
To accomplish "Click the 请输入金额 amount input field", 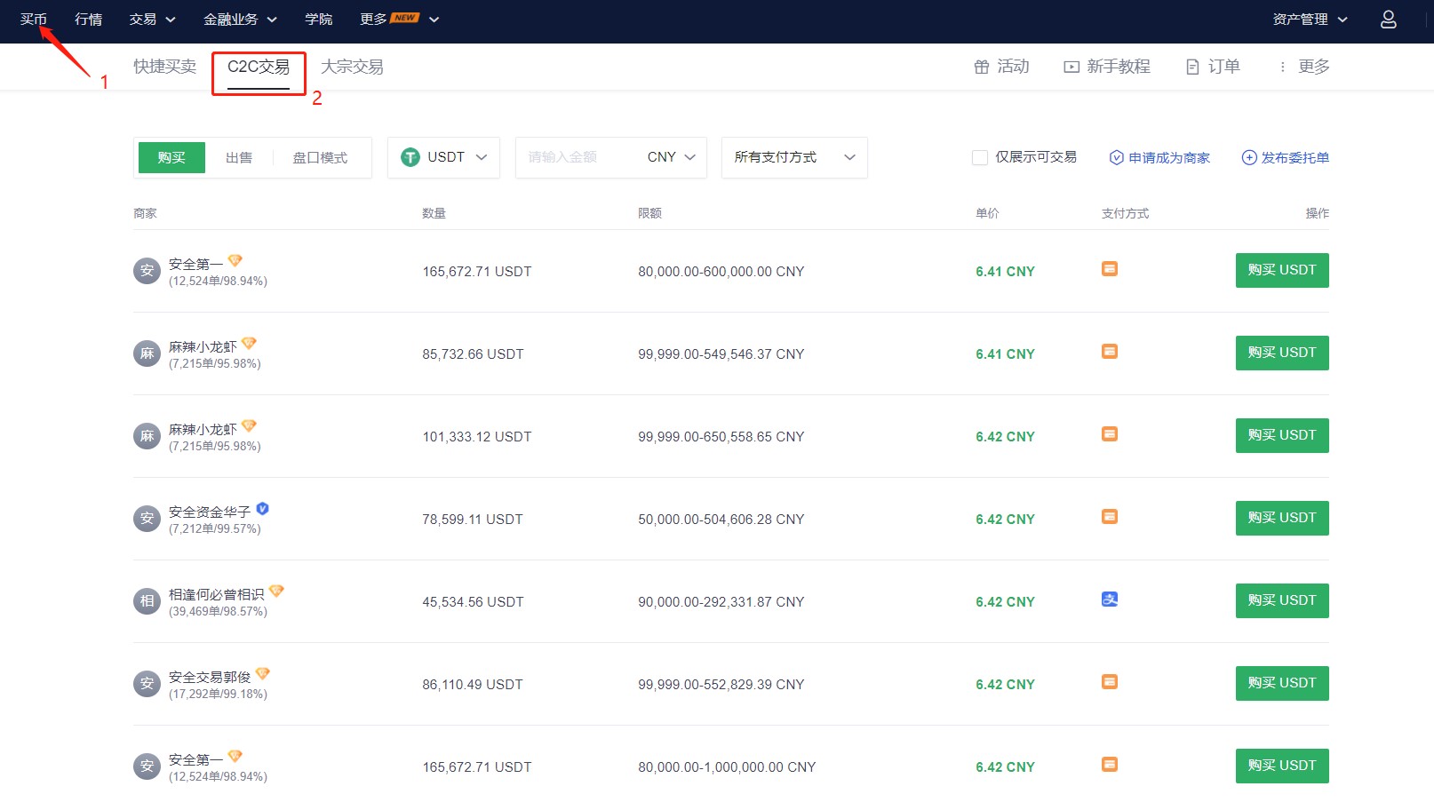I will click(578, 157).
